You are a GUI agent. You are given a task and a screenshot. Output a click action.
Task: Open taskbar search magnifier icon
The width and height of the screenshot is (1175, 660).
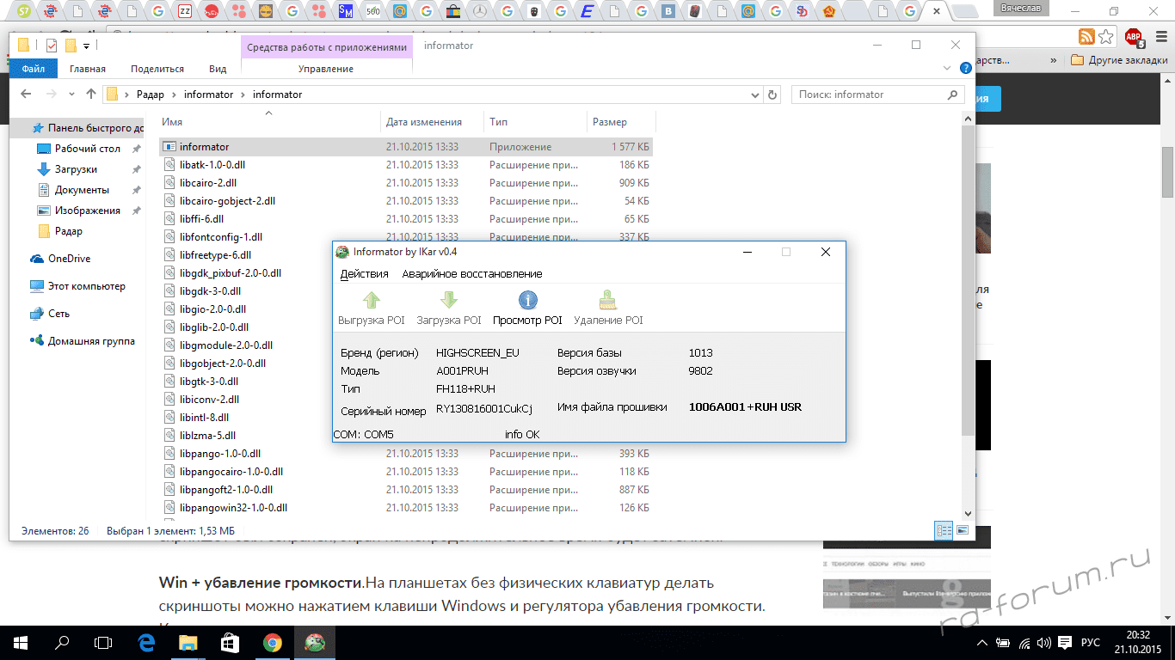[62, 643]
